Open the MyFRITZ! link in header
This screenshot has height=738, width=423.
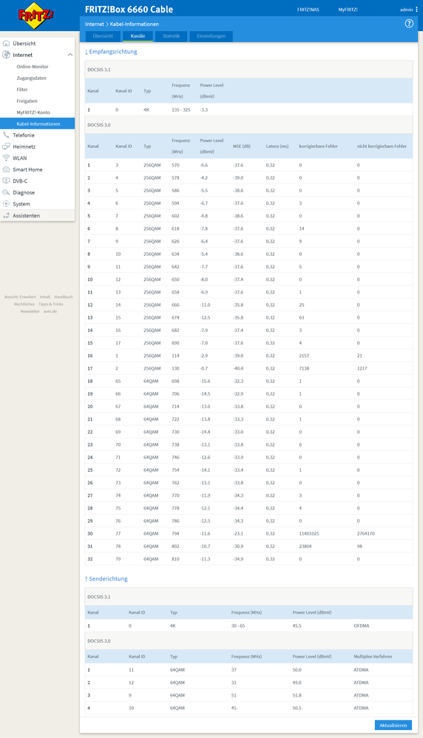348,10
